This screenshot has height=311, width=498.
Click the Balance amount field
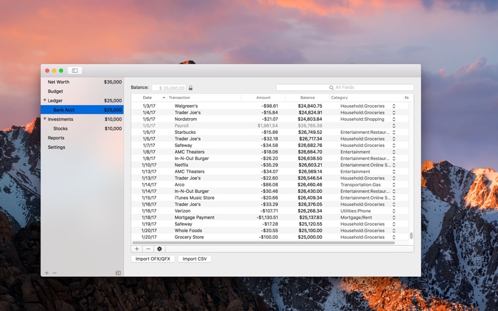(x=169, y=88)
